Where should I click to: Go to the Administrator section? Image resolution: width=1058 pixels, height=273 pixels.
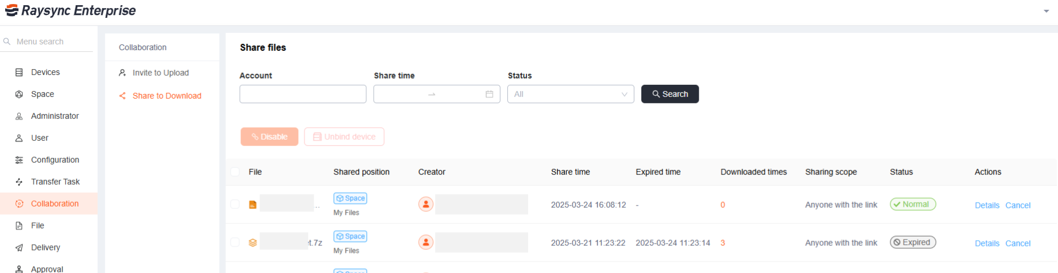[49, 116]
